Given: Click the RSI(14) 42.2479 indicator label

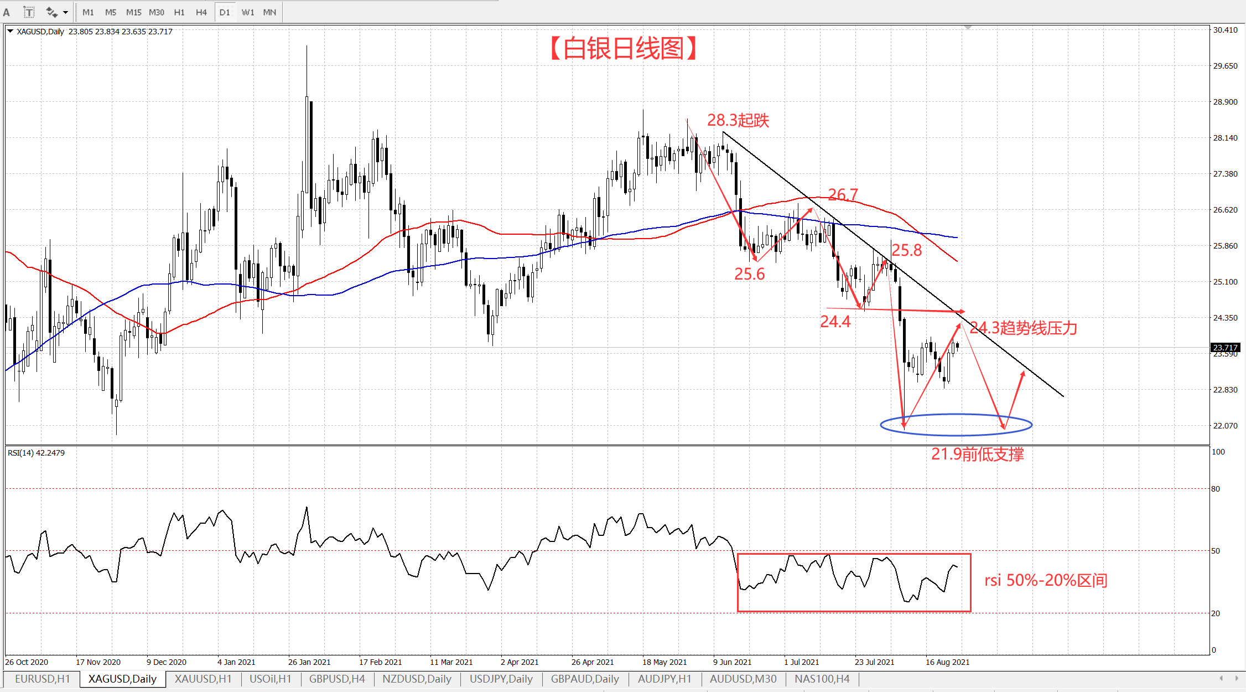Looking at the screenshot, I should (x=36, y=453).
